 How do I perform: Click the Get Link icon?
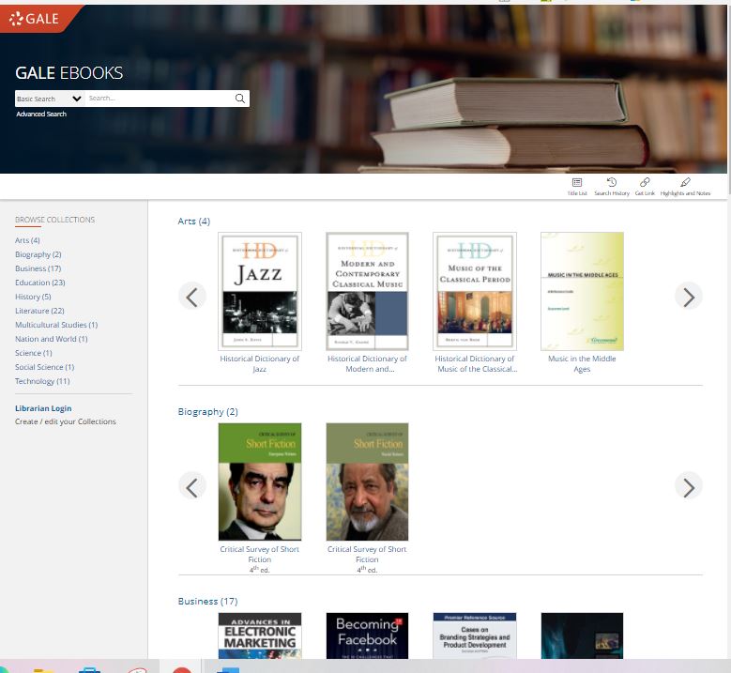(x=645, y=186)
